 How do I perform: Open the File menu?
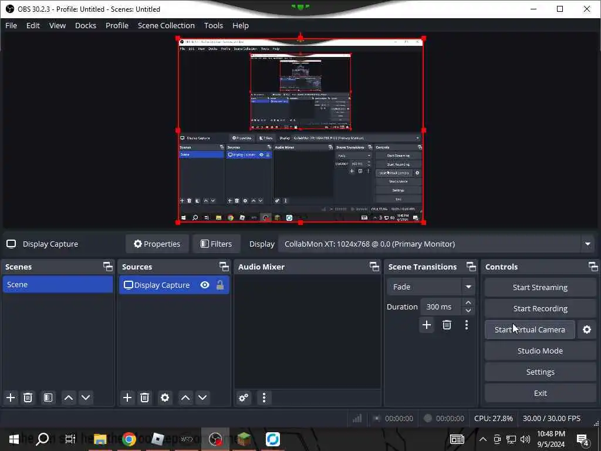pos(11,25)
